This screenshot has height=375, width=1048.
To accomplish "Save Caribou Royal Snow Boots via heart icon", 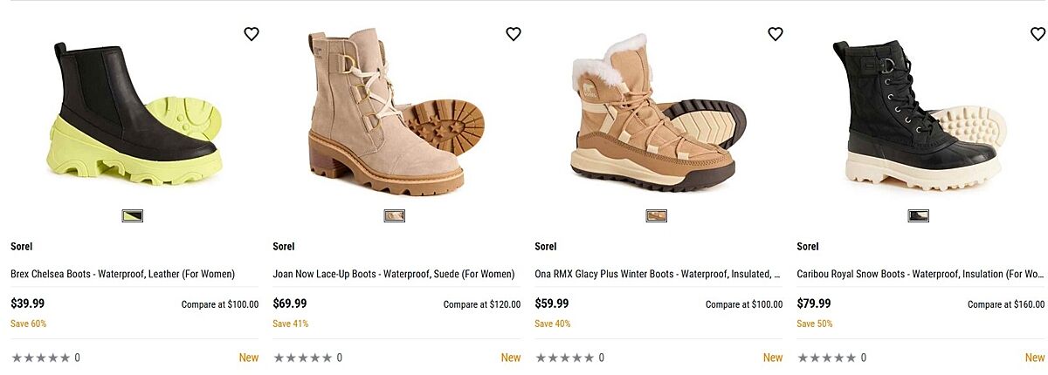I will click(1038, 34).
